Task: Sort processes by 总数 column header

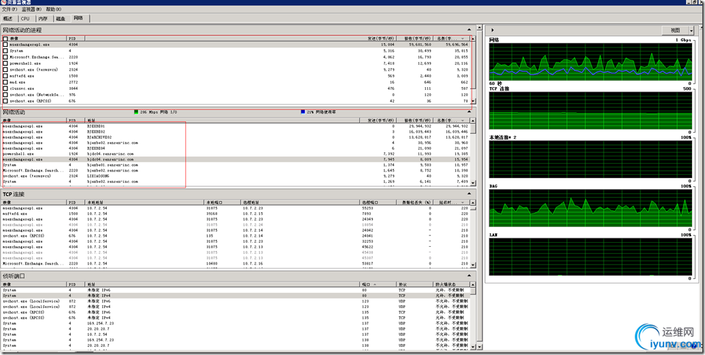Action: (x=450, y=39)
